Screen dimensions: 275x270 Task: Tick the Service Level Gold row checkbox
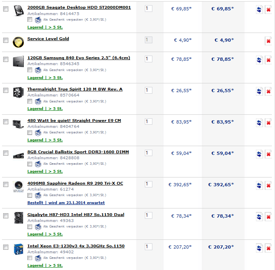pyautogui.click(x=6, y=40)
